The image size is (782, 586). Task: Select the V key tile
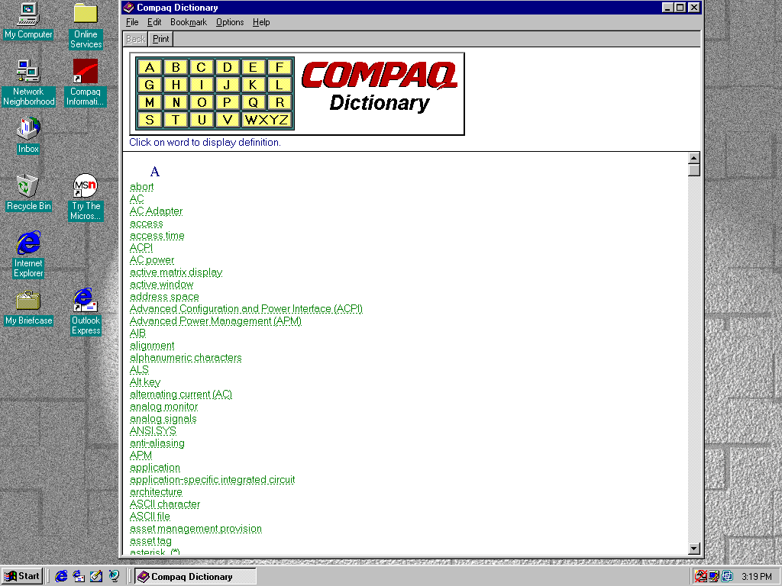click(228, 120)
